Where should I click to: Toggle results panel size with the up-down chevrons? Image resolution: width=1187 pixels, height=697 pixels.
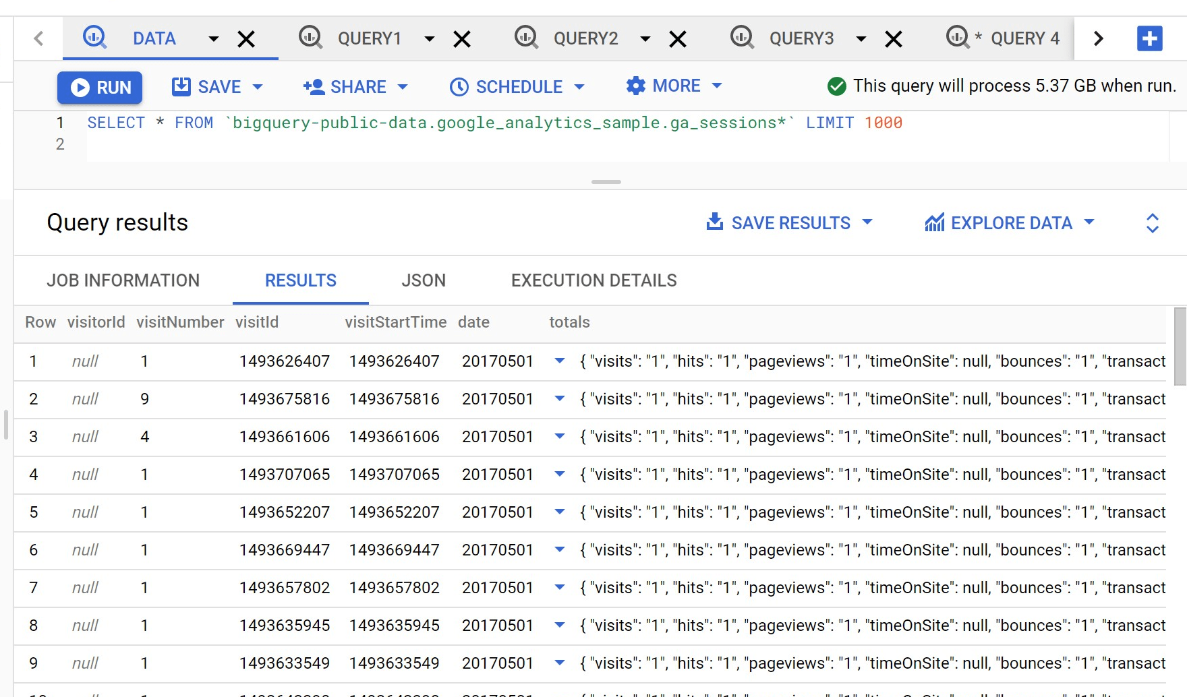[1152, 223]
